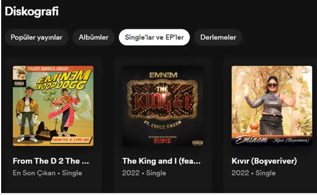Click Shady Comics Group banner on cover
Image resolution: width=317 pixels, height=195 pixels.
(48, 69)
